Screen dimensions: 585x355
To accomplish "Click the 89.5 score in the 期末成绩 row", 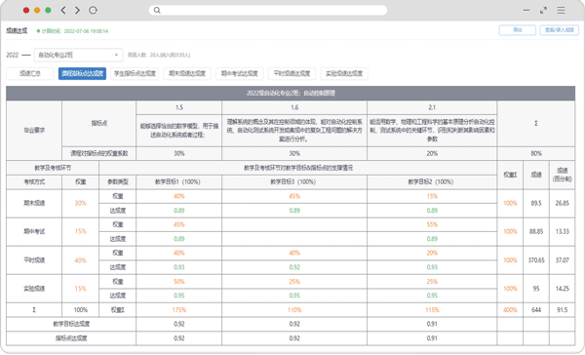I will tap(536, 203).
